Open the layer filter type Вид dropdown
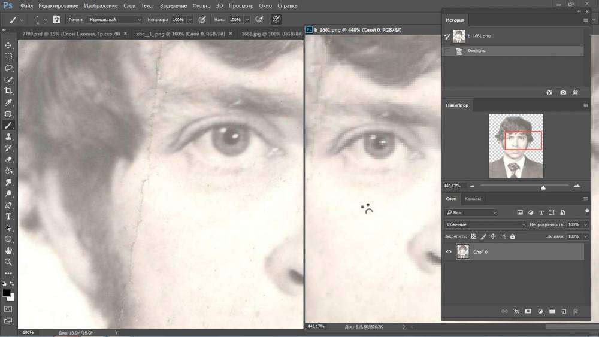The width and height of the screenshot is (599, 337). click(471, 212)
